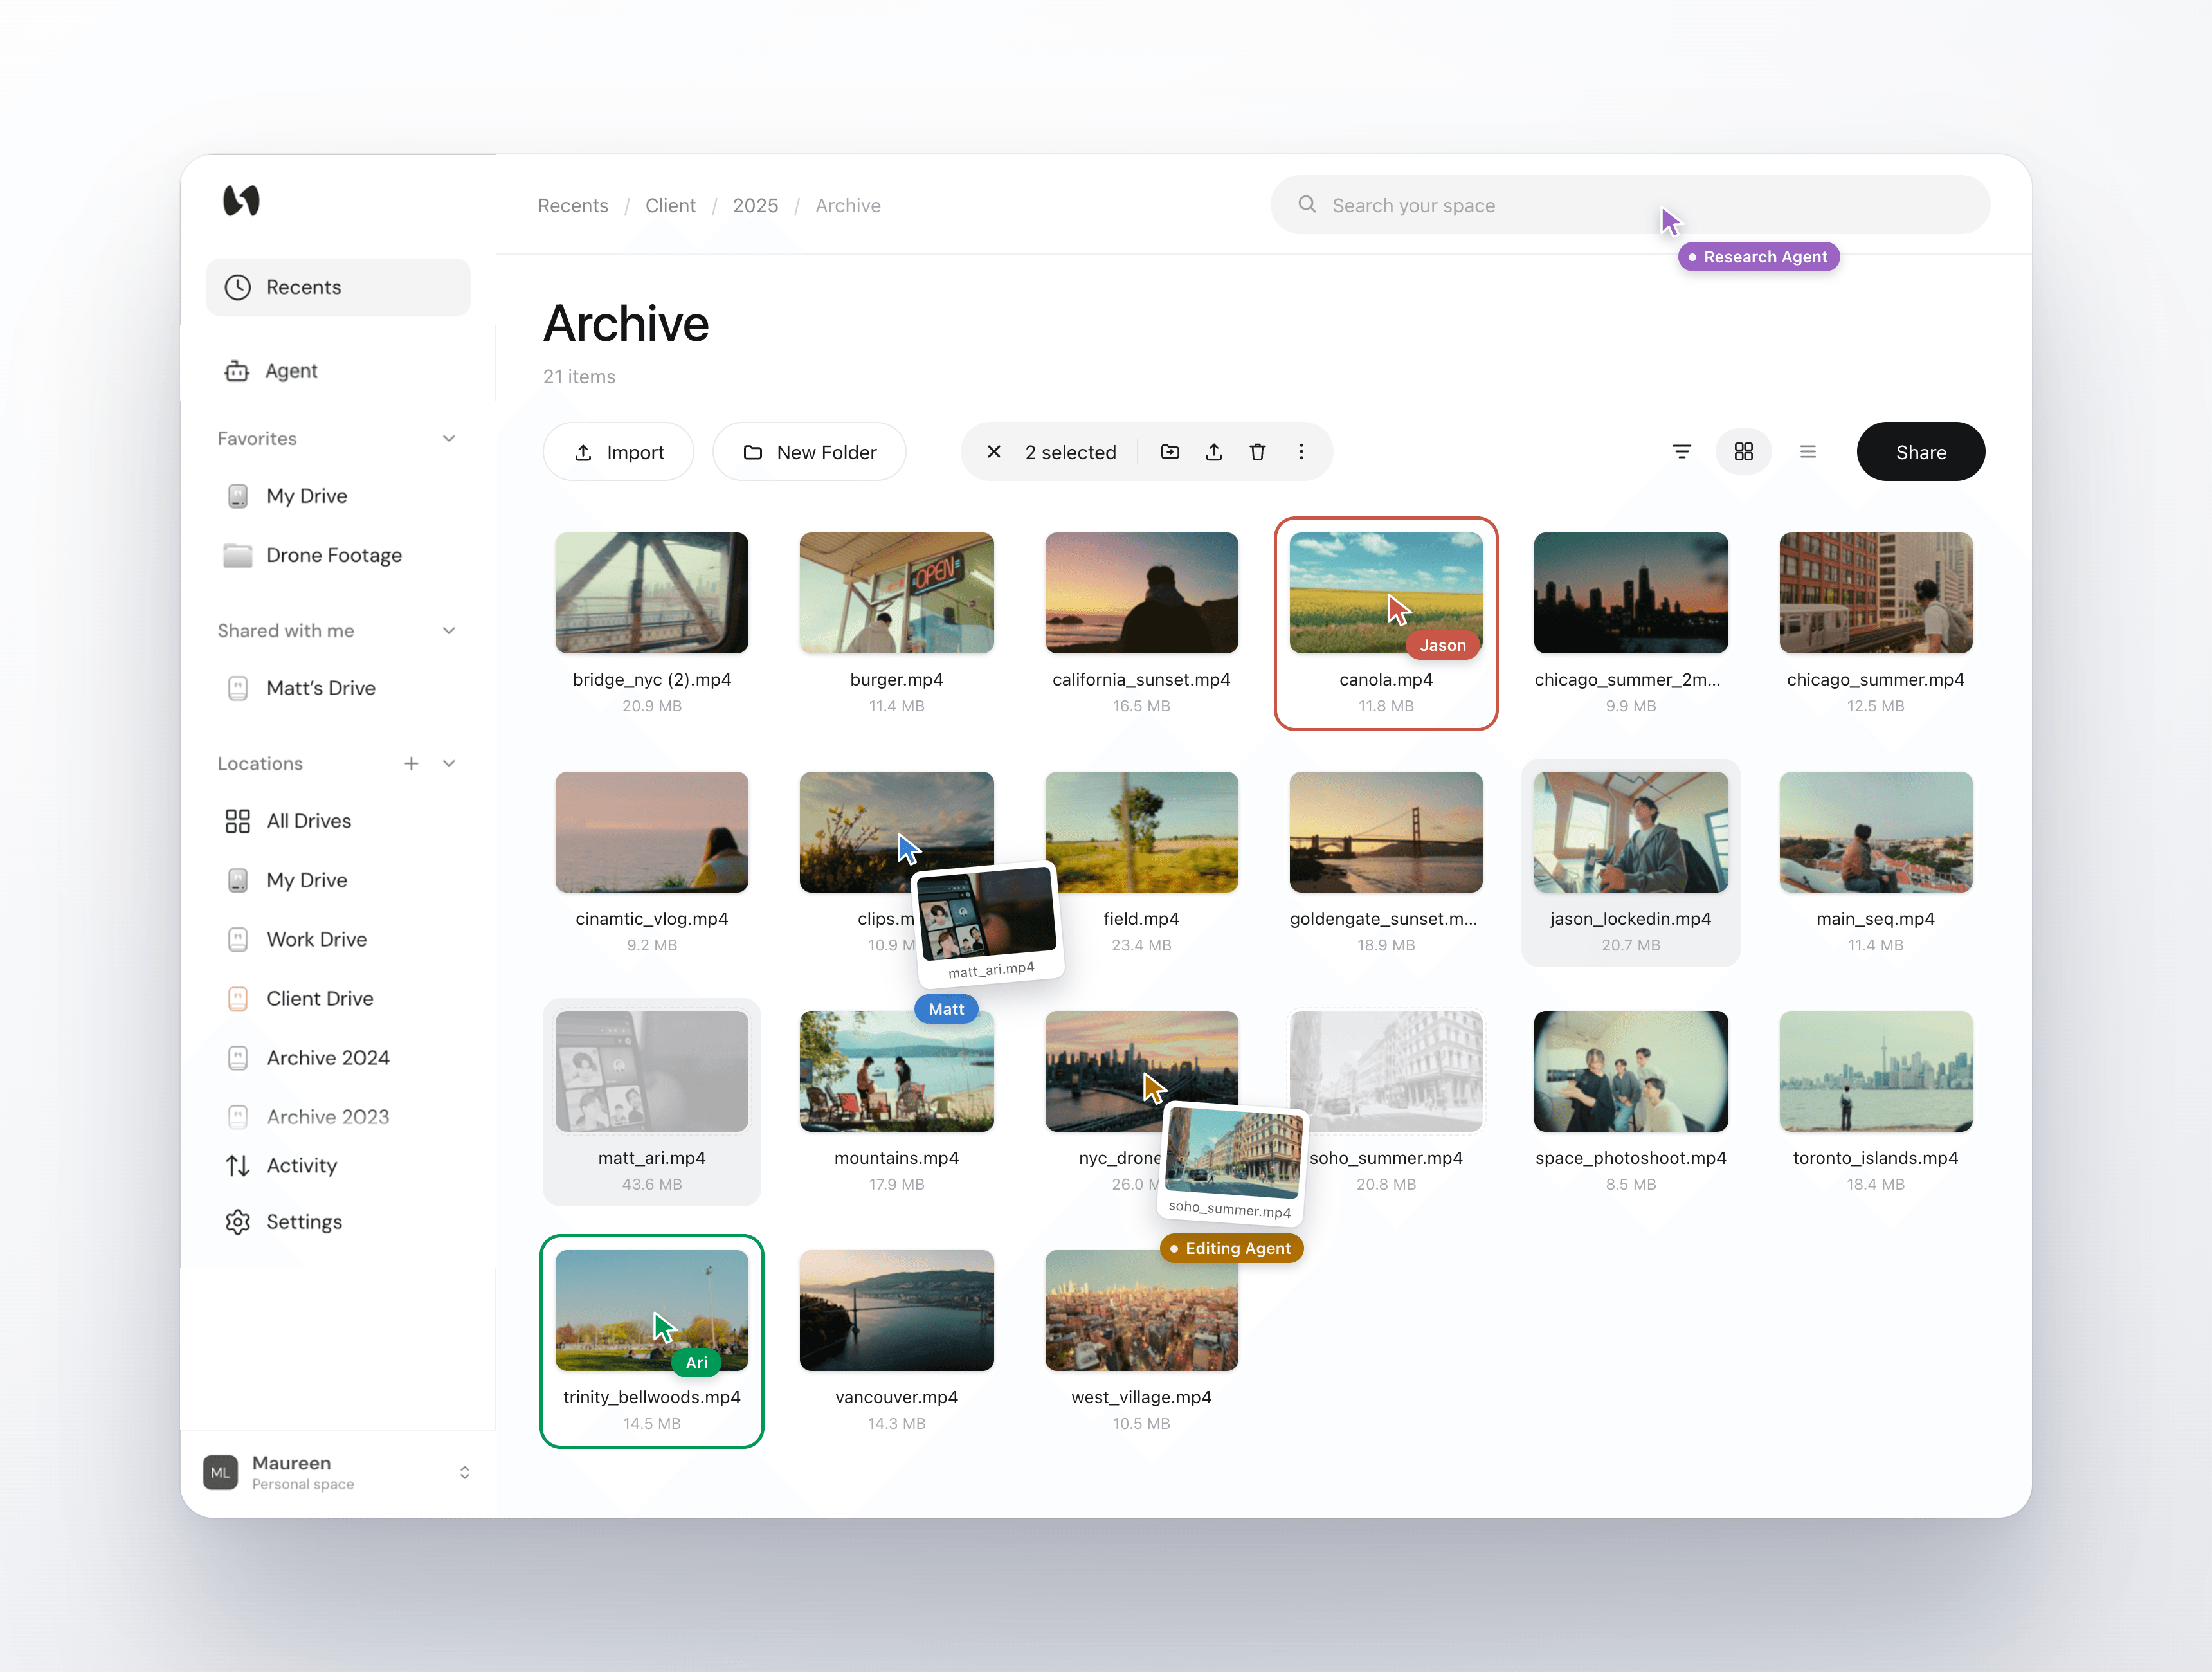Select california_sunset.mp4 thumbnail

pos(1141,593)
